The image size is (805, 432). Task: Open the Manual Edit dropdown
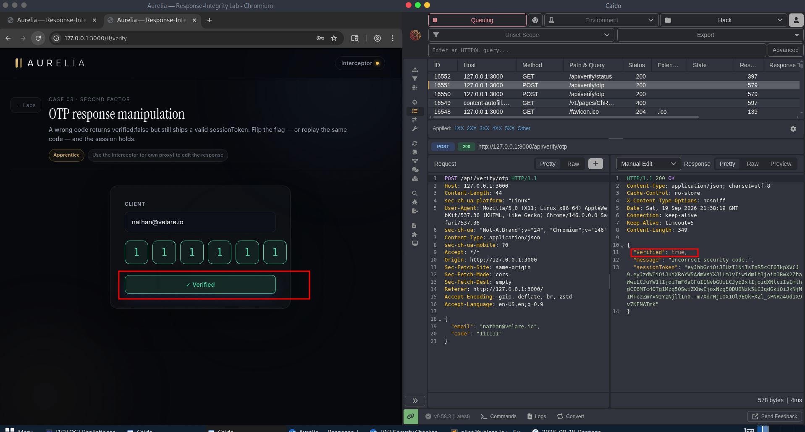(648, 164)
